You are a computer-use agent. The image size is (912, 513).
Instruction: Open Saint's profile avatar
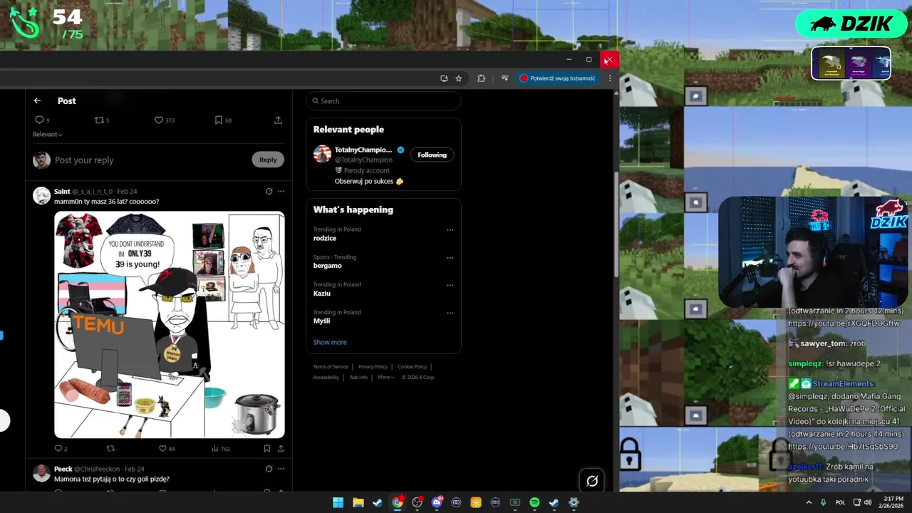[42, 196]
